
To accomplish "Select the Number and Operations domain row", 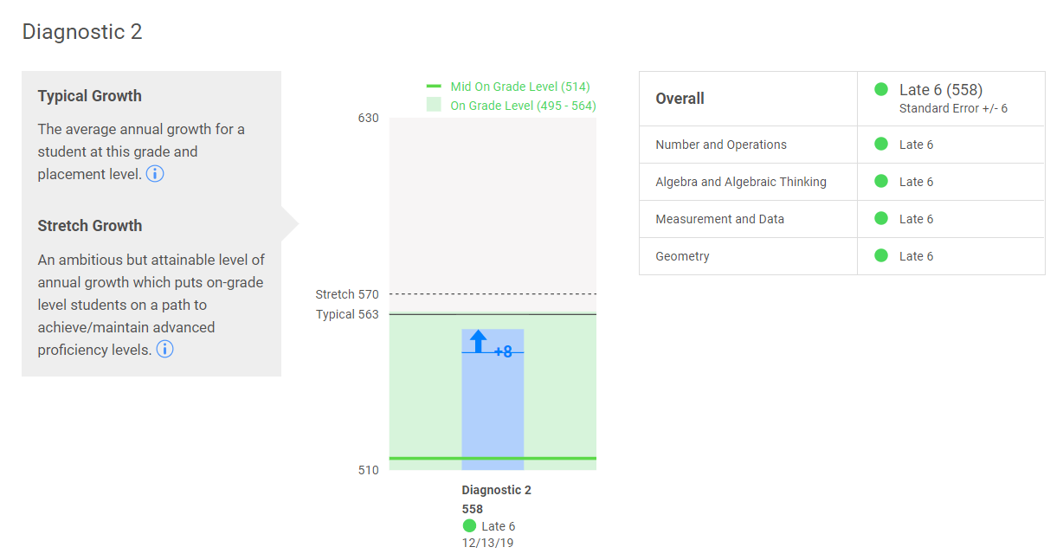I will 721,145.
